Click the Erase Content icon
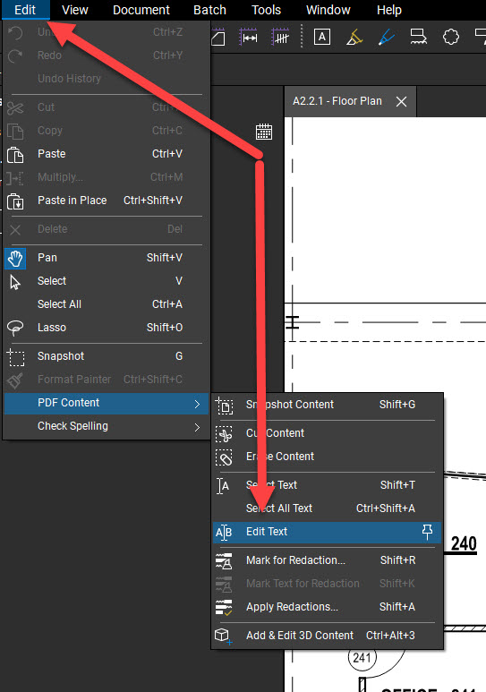This screenshot has width=486, height=692. [x=225, y=457]
